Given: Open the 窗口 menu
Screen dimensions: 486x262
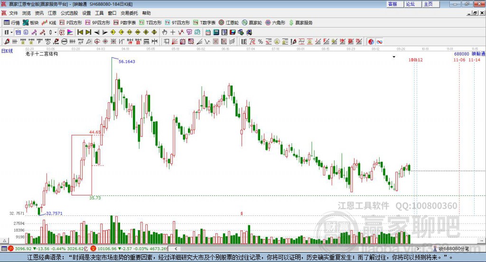Looking at the screenshot, I should coord(112,13).
